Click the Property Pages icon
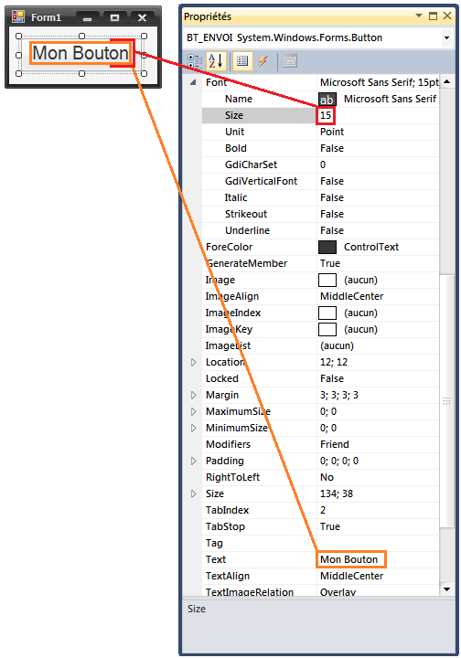The image size is (461, 658). [x=290, y=61]
